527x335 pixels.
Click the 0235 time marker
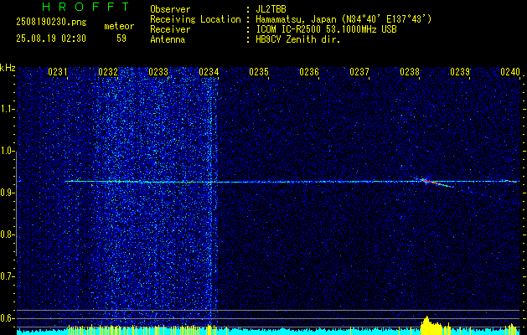tap(259, 72)
